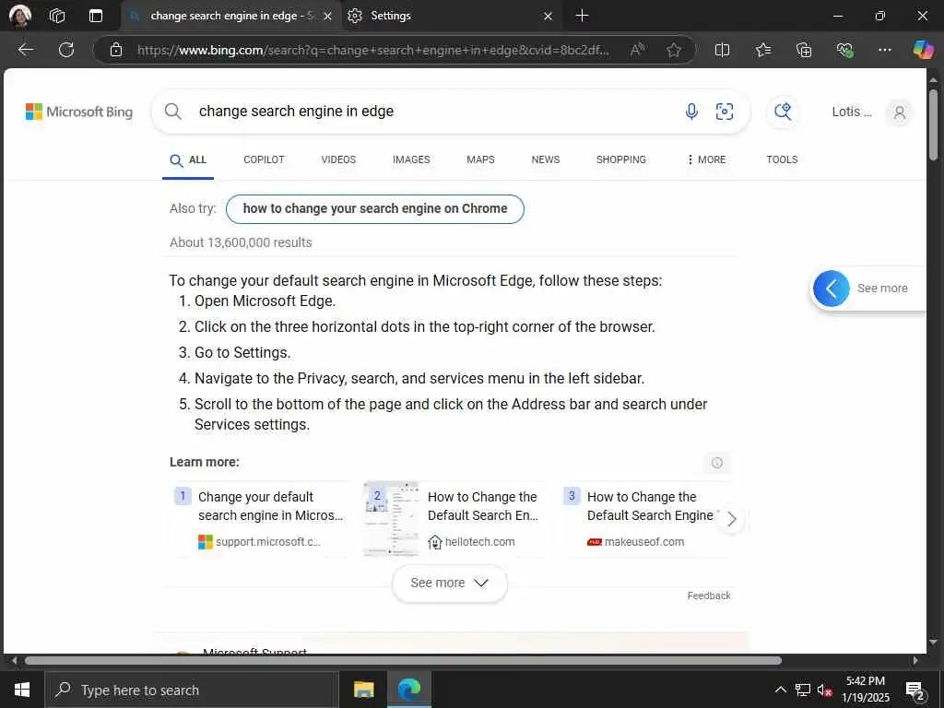Open the Workspaces icon in title bar
The width and height of the screenshot is (944, 708).
pyautogui.click(x=57, y=16)
